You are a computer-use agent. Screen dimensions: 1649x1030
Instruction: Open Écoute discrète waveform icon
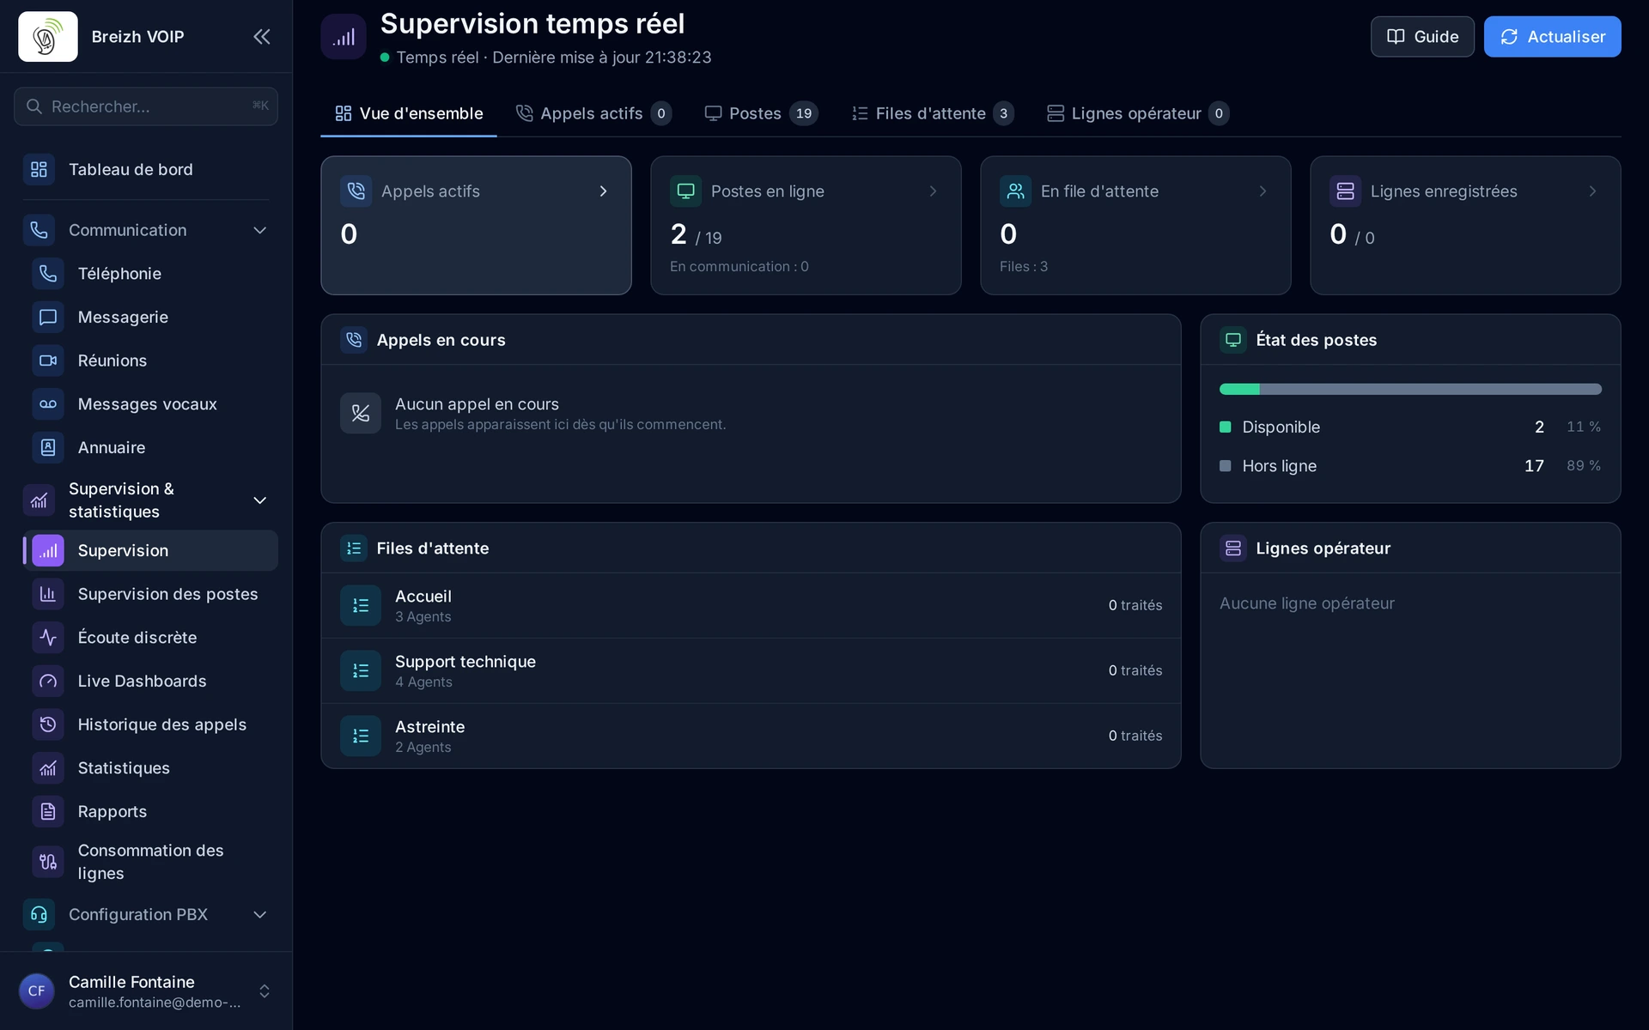48,638
